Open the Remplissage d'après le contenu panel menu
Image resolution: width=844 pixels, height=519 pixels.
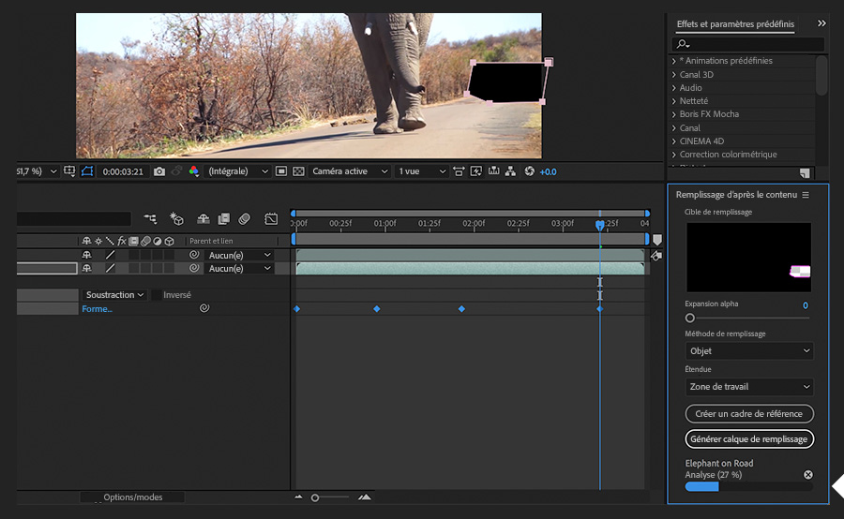tap(806, 195)
